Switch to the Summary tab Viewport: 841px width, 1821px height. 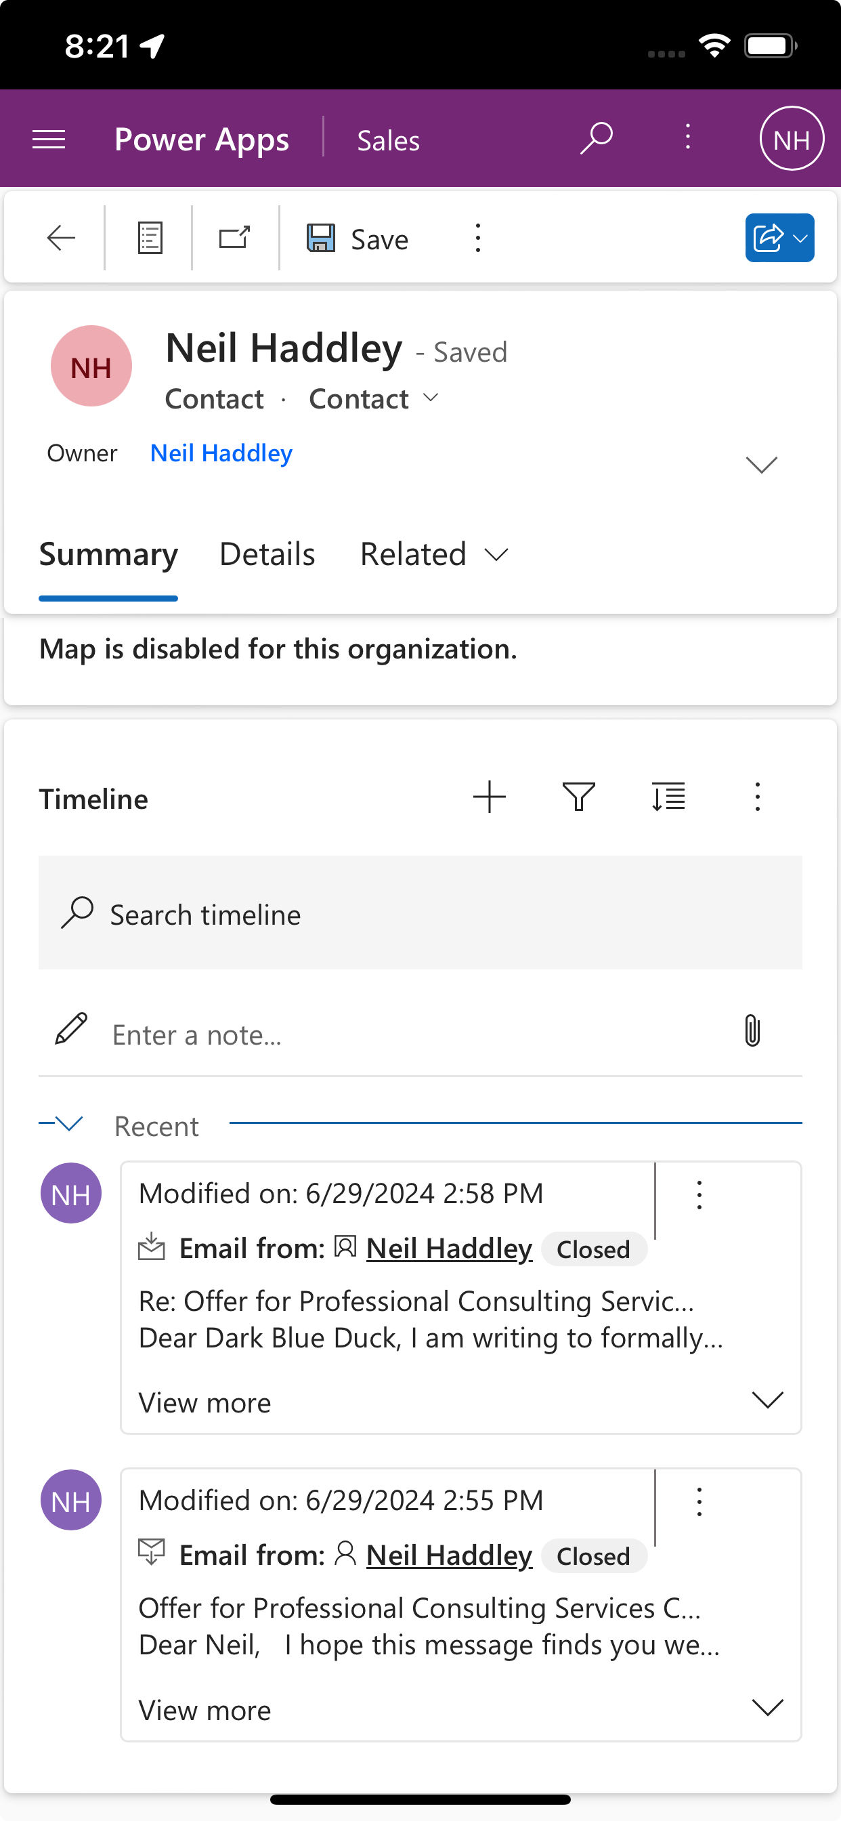[108, 554]
